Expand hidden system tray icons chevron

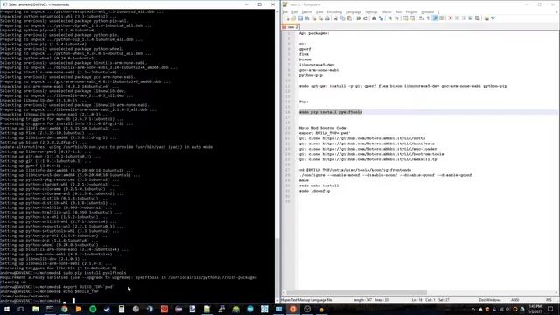(x=473, y=309)
